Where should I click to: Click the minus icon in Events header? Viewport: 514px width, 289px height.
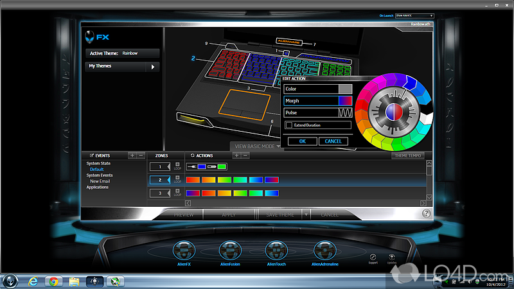click(141, 155)
